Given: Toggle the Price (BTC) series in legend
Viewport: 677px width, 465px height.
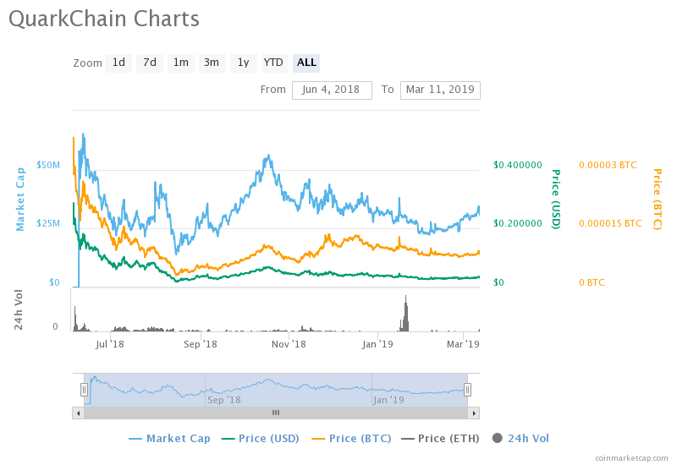Looking at the screenshot, I should [x=351, y=439].
